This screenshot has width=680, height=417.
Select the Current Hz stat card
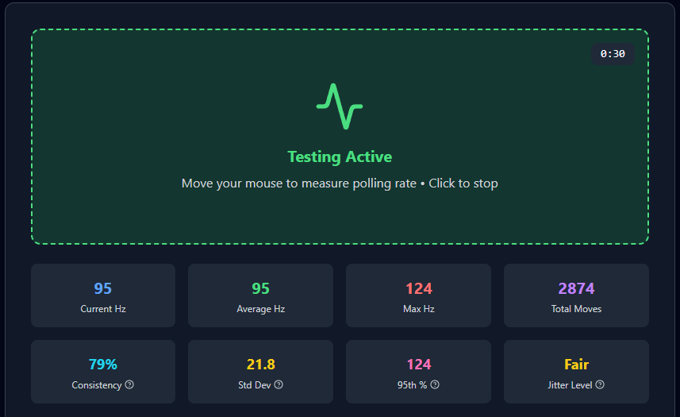click(103, 295)
